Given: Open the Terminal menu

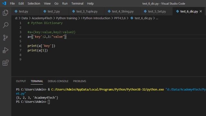Looking at the screenshot, I should tap(77, 4).
